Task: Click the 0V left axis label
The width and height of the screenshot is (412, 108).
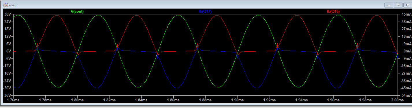Action: pyautogui.click(x=9, y=51)
